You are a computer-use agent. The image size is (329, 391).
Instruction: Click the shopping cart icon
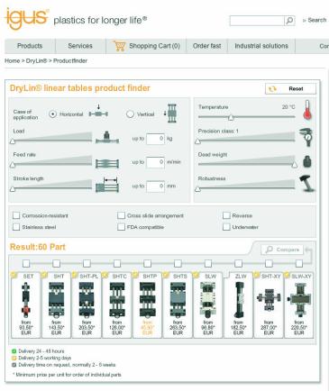click(119, 46)
